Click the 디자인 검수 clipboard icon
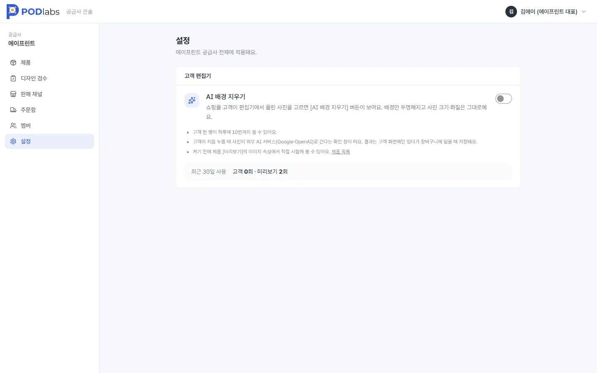 [x=13, y=78]
